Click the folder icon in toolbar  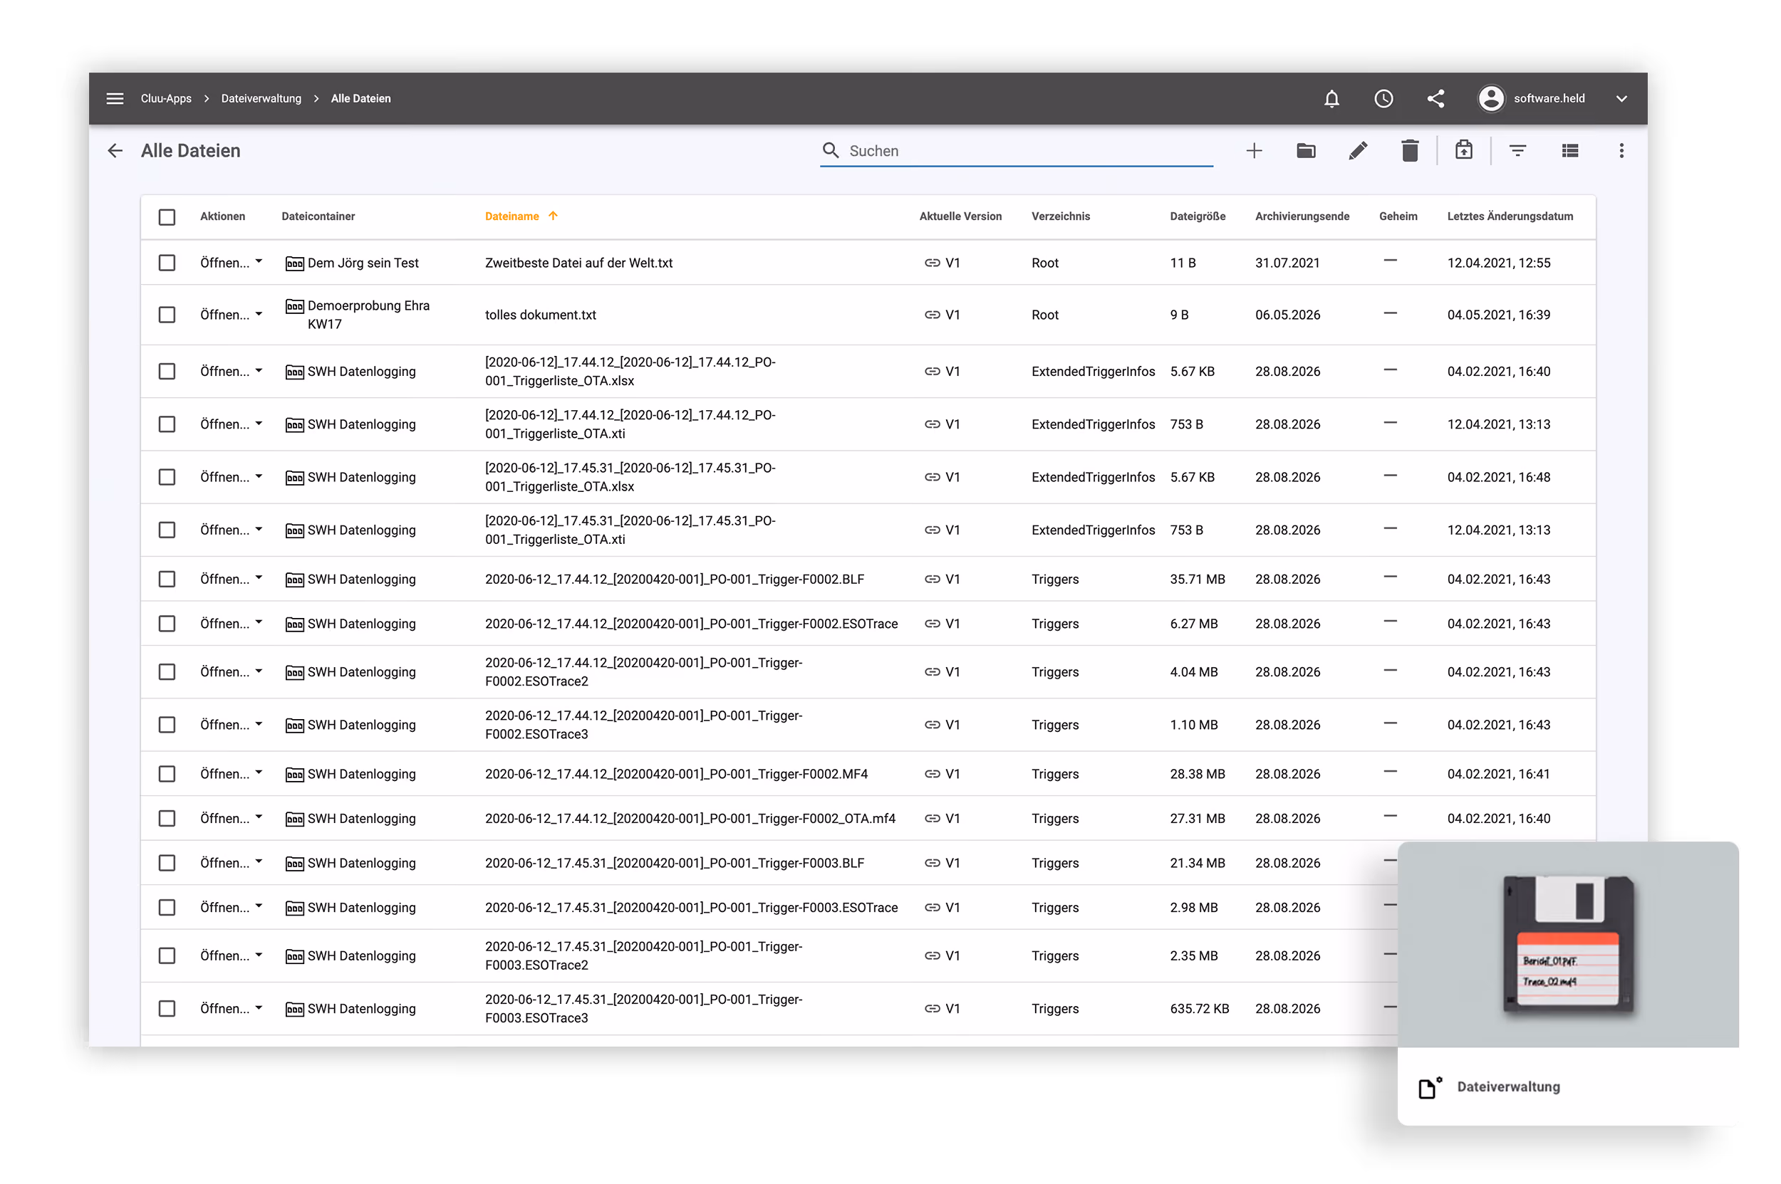[1306, 150]
